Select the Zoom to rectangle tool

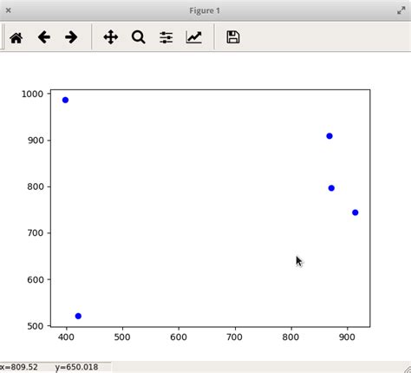coord(139,37)
